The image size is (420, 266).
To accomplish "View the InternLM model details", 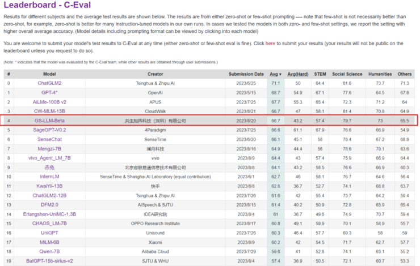I will point(49,177).
